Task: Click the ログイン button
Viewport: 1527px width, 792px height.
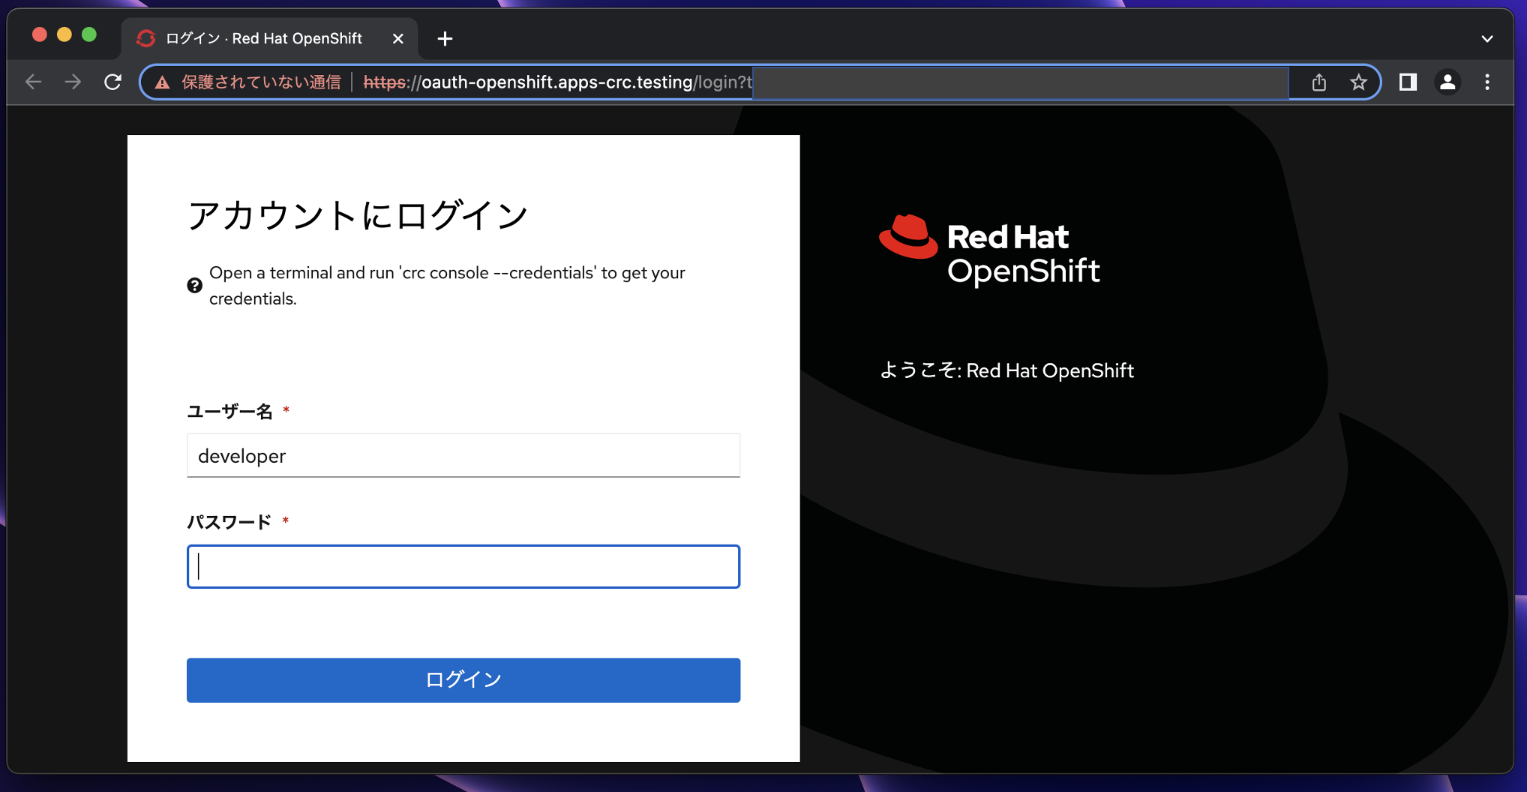Action: point(463,679)
